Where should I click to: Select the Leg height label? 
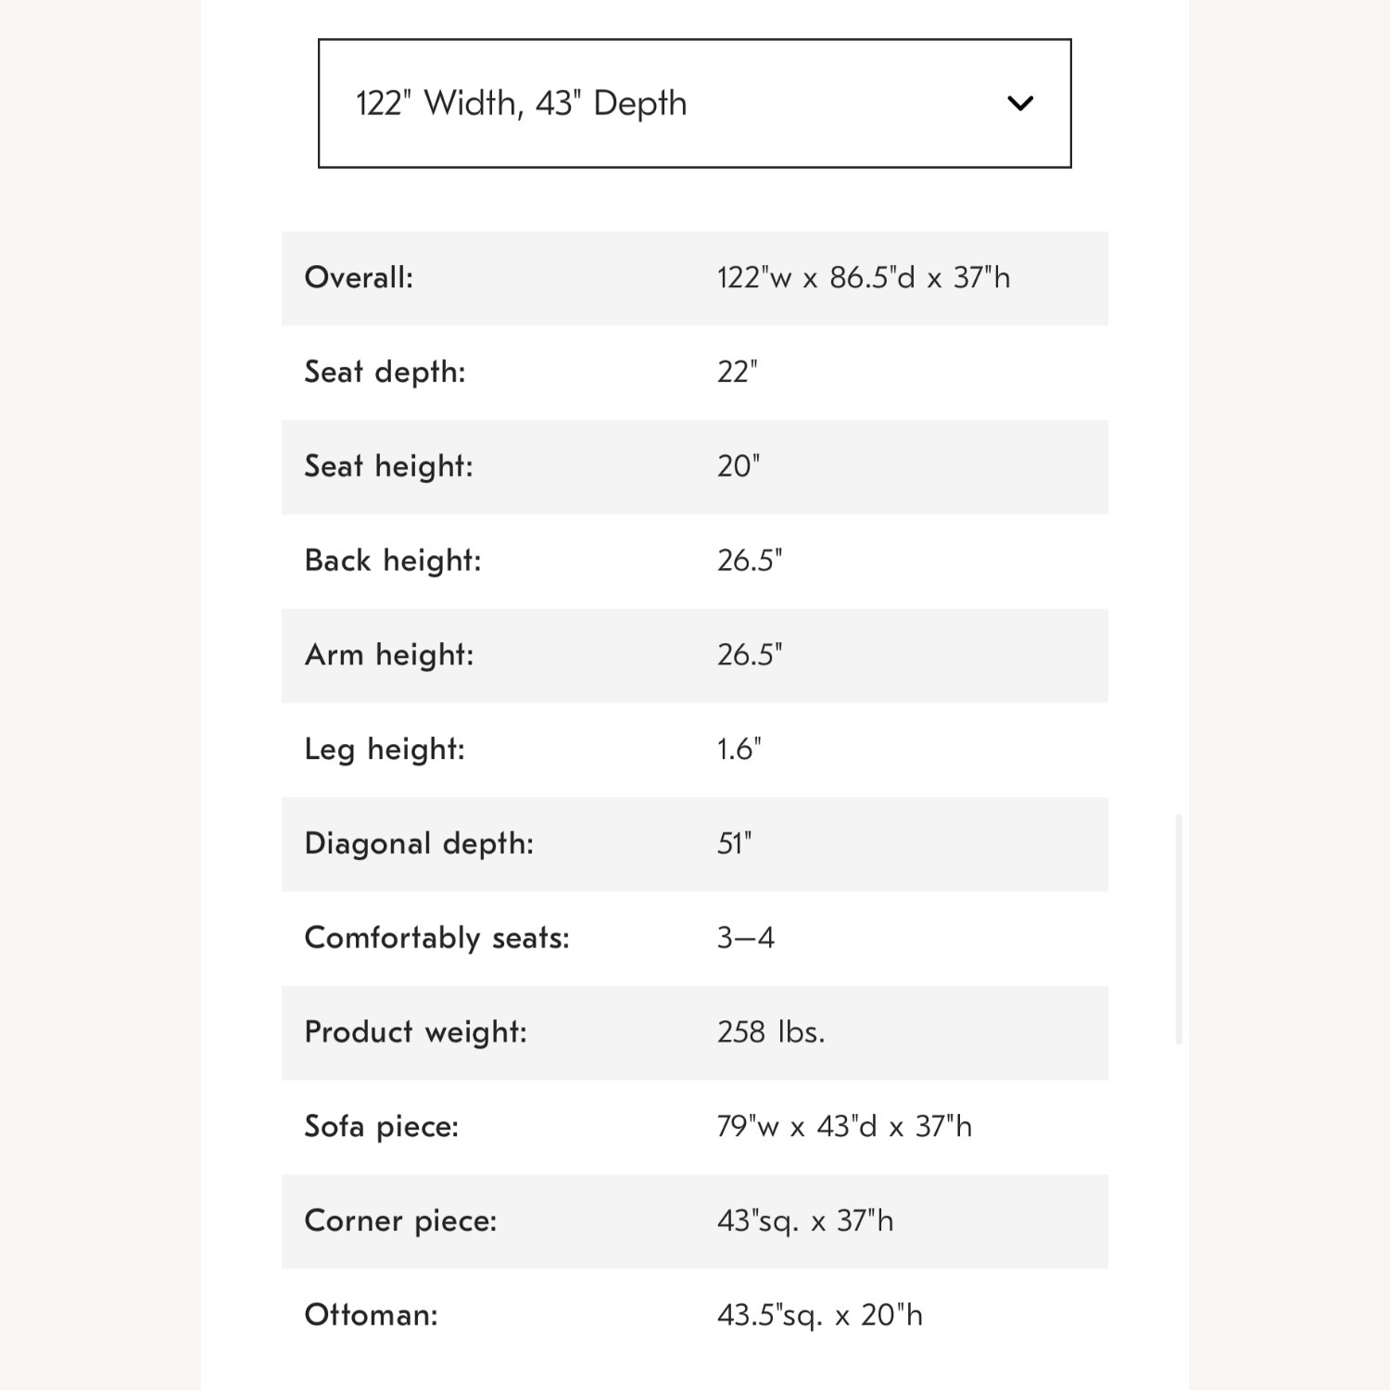385,749
